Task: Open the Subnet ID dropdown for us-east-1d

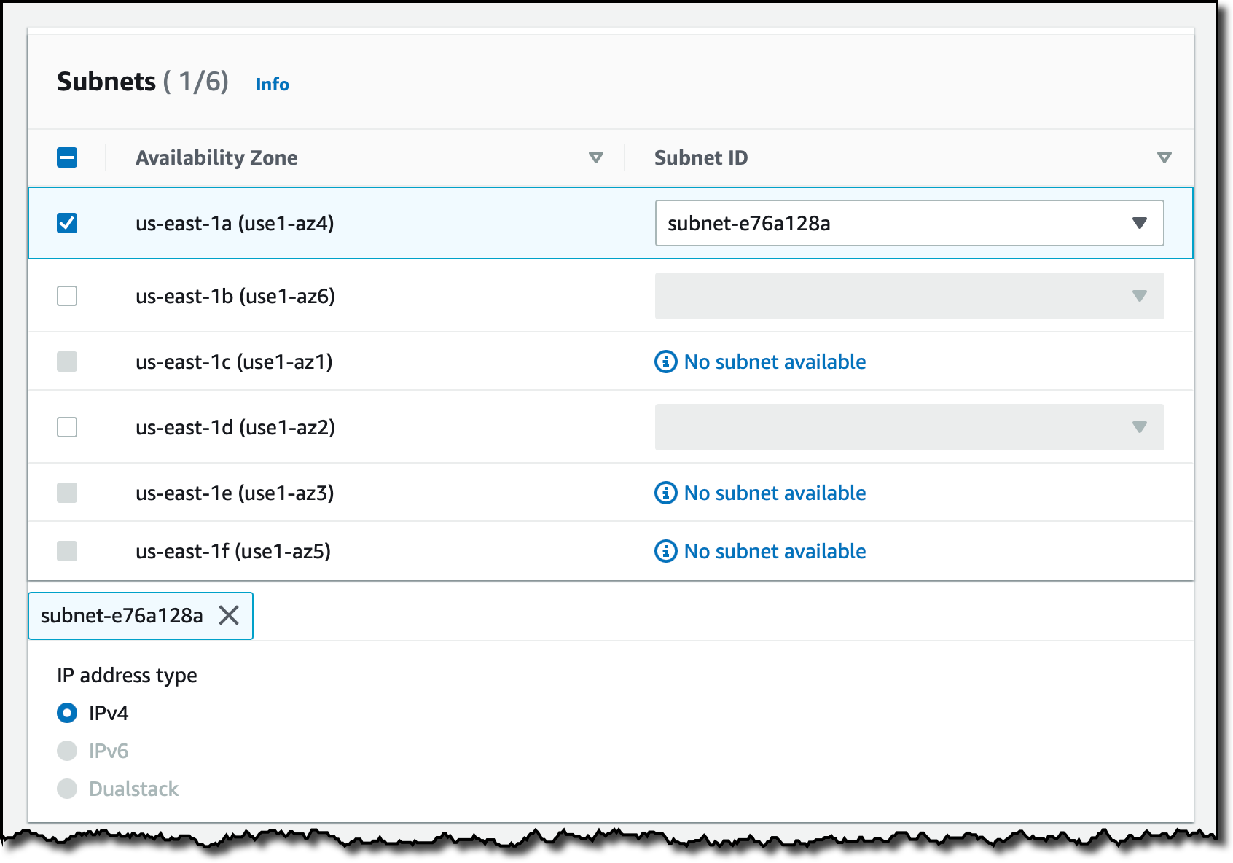Action: pos(909,427)
